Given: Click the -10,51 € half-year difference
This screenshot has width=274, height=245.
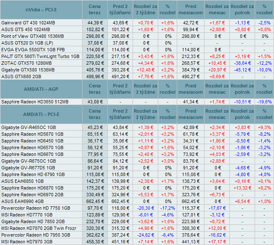Looking at the screenshot, I should coord(242,102).
